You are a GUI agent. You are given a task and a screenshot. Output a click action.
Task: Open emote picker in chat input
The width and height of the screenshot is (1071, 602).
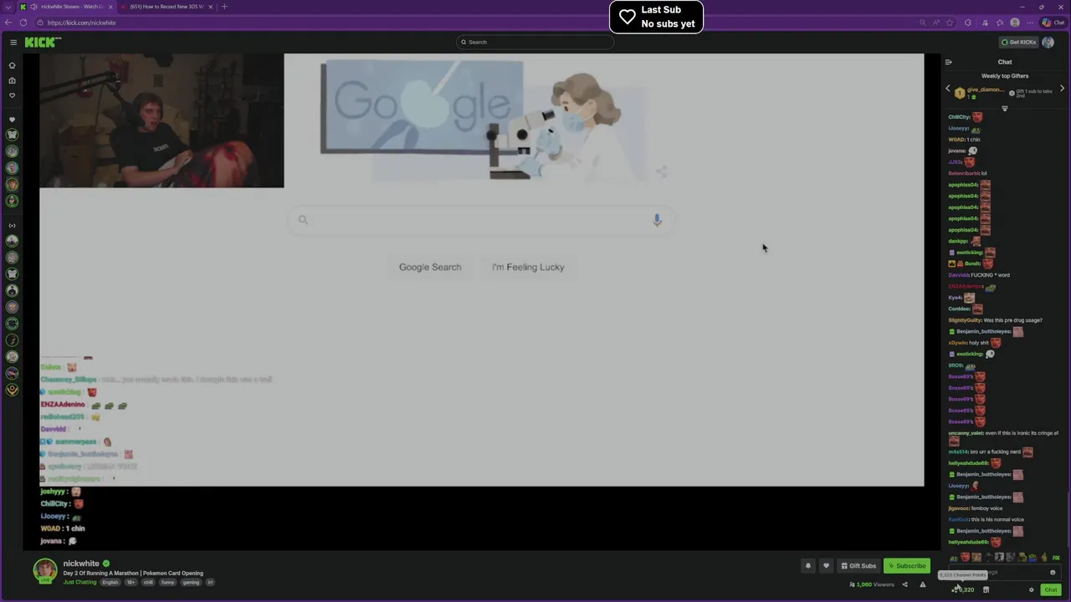(1053, 573)
